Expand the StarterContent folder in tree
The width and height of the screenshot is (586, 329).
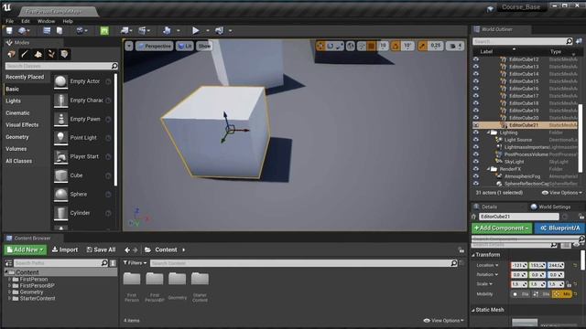(9, 299)
